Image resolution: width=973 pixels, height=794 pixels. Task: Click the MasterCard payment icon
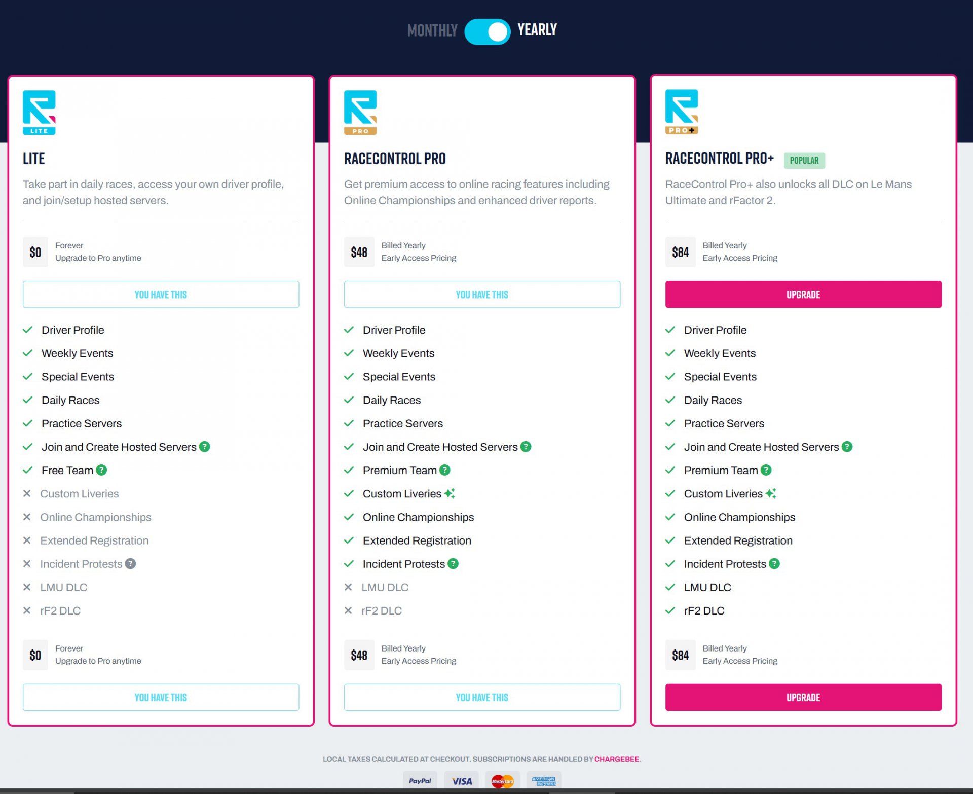503,781
